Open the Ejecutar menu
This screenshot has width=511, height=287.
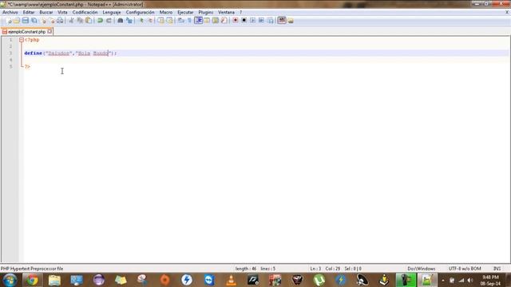185,13
